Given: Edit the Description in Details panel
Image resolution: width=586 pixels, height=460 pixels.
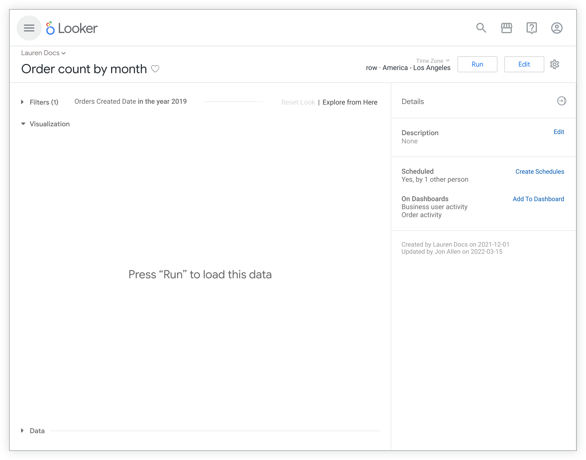Looking at the screenshot, I should (x=559, y=132).
